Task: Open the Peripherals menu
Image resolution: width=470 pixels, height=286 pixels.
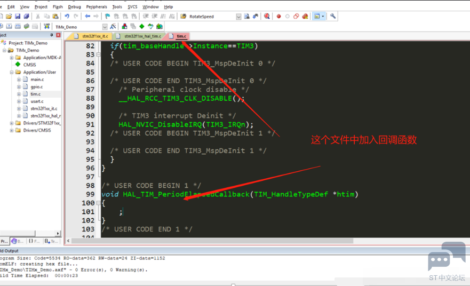Action: 97,6
